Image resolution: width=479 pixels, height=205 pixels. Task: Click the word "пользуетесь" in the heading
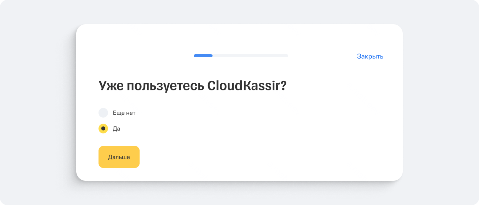(x=165, y=86)
